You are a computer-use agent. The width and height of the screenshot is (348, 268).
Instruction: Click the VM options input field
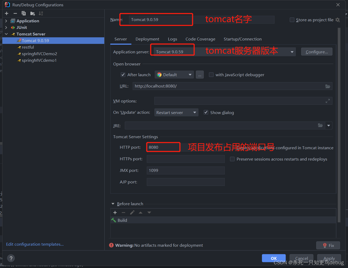(239, 101)
